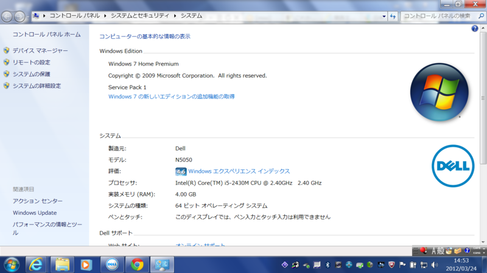
Task: Click the 'Service Pack 1' text
Action: pyautogui.click(x=127, y=87)
